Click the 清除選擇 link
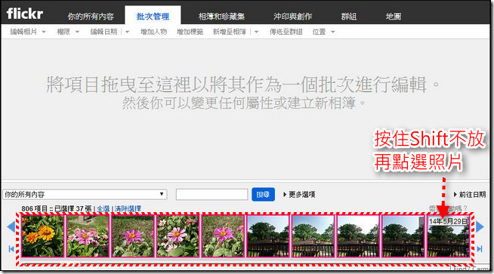The width and height of the screenshot is (494, 274). (x=128, y=208)
